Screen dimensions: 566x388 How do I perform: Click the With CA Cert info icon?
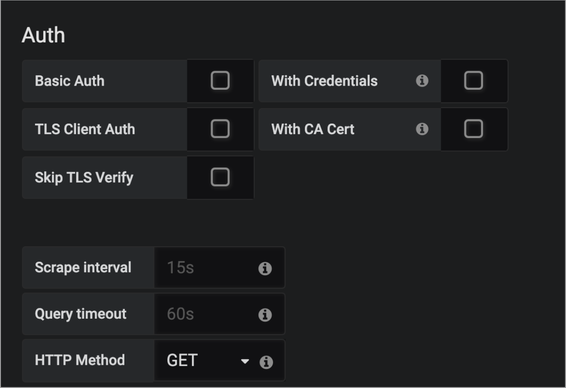[422, 129]
